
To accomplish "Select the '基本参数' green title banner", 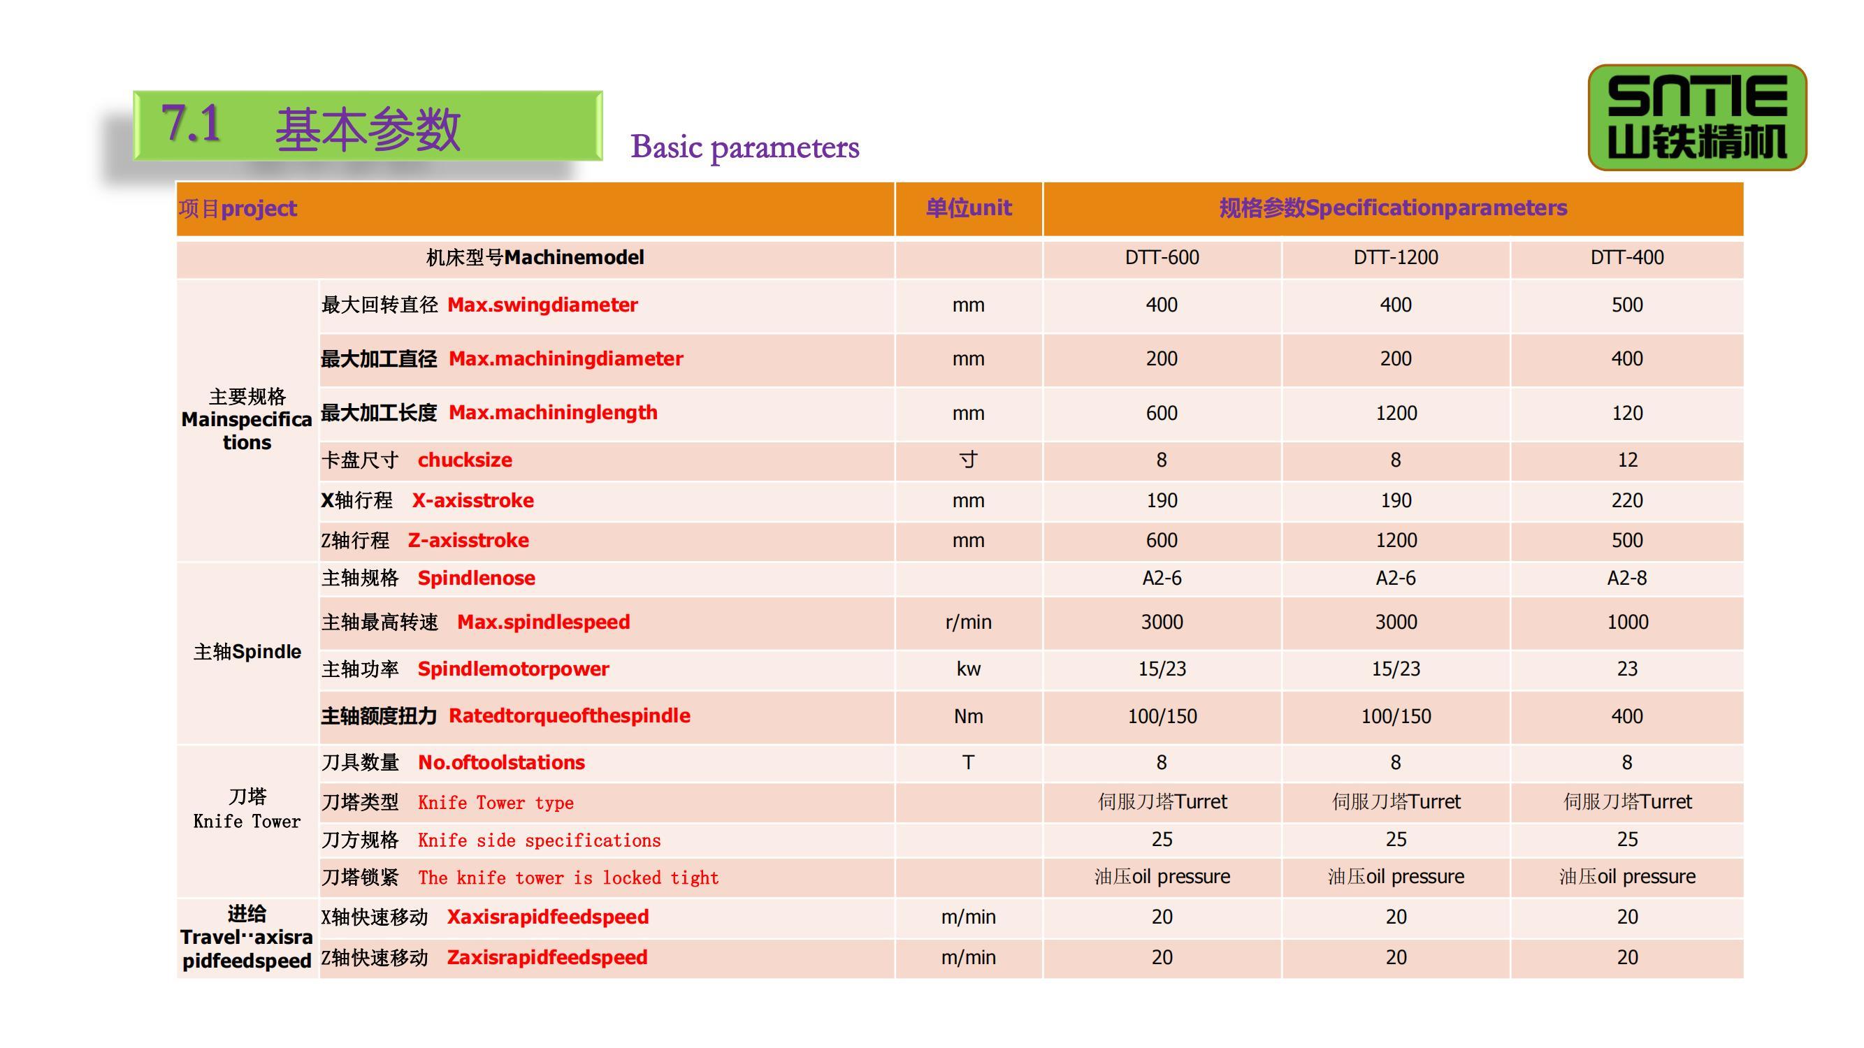I will click(368, 126).
